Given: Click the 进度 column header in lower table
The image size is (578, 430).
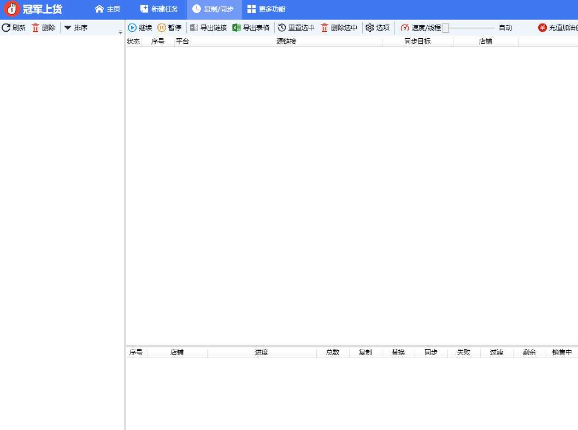Looking at the screenshot, I should 262,352.
